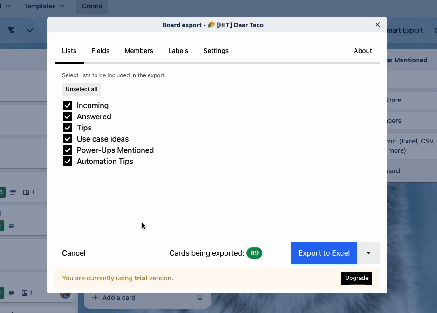437x313 pixels.
Task: Open the Settings tab
Action: pyautogui.click(x=216, y=51)
